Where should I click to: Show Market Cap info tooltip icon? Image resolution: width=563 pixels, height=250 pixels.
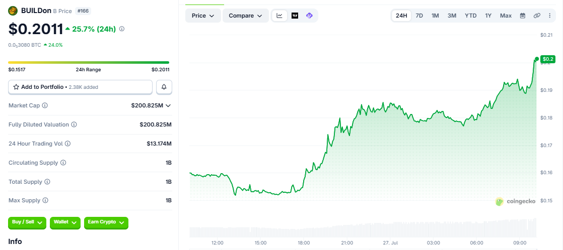45,105
